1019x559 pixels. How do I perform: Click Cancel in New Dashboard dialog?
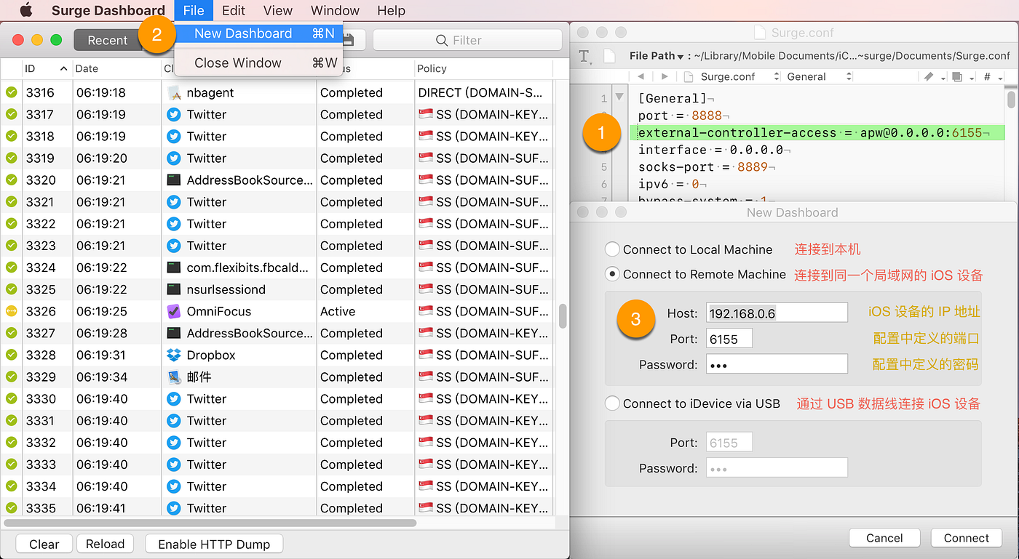point(884,538)
